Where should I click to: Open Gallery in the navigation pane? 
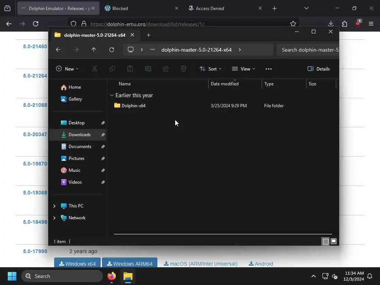point(78,99)
